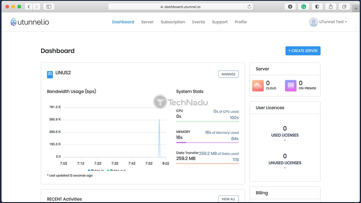Screen dimensions: 361x203
Task: Open the Events nav tab
Action: (199, 22)
